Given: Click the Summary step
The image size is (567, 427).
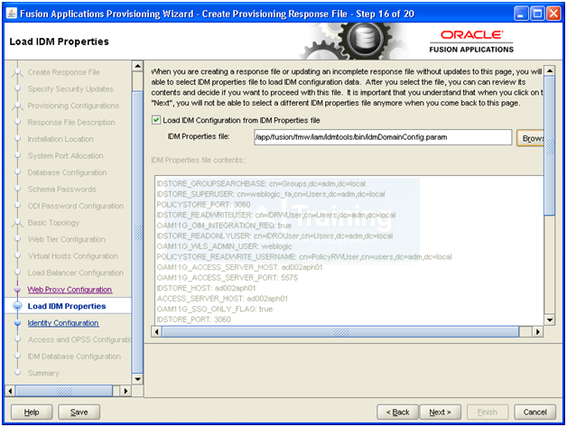Looking at the screenshot, I should [x=43, y=373].
